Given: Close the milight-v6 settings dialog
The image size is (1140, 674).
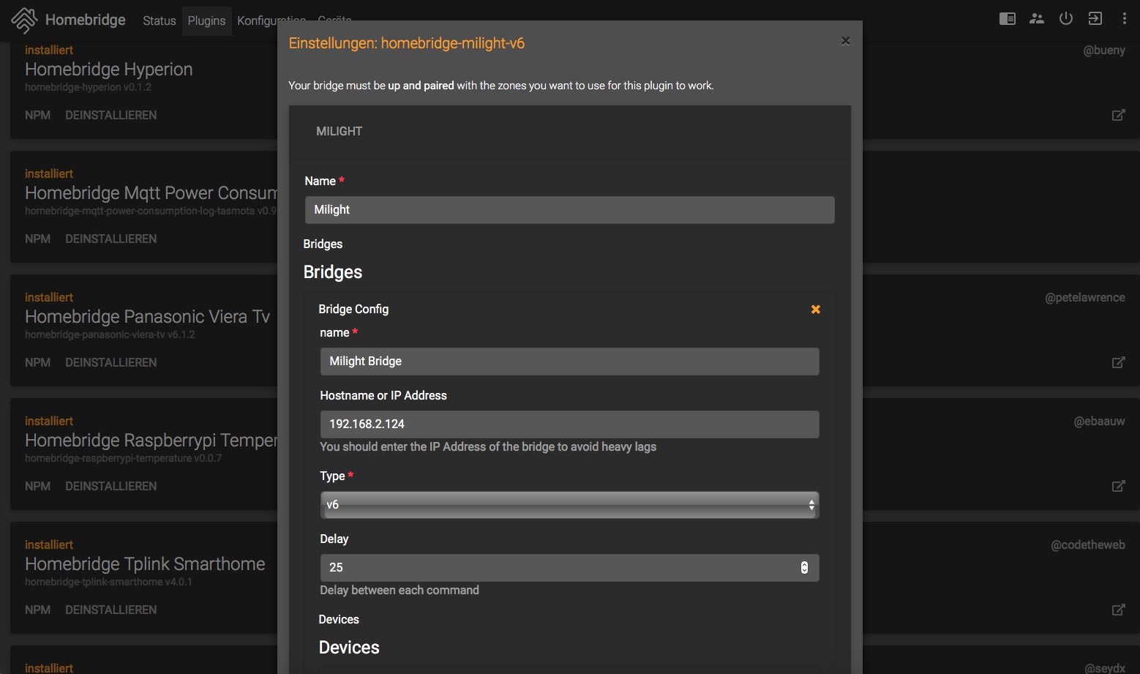Looking at the screenshot, I should pos(845,41).
